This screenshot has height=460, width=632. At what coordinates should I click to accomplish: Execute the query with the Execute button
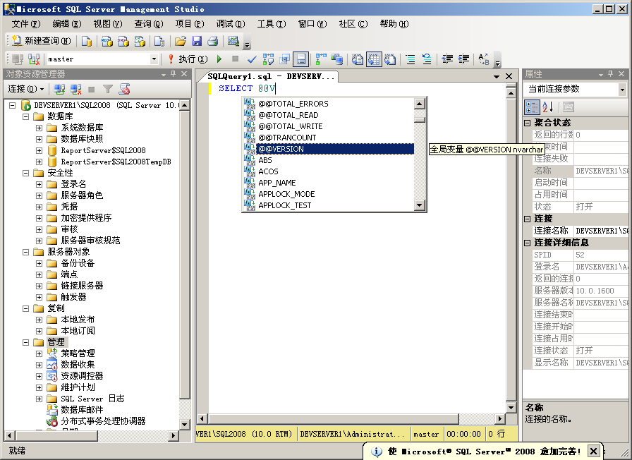pyautogui.click(x=188, y=59)
